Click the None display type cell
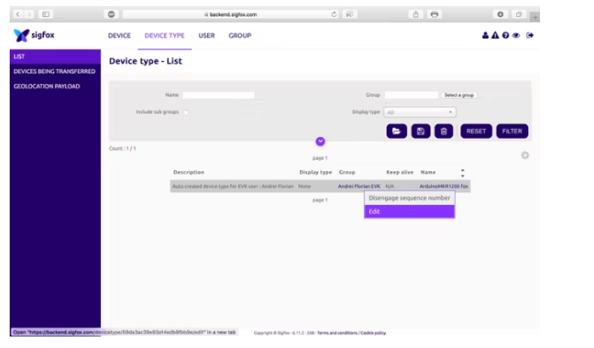Screen dimensions: 594x348 point(305,186)
